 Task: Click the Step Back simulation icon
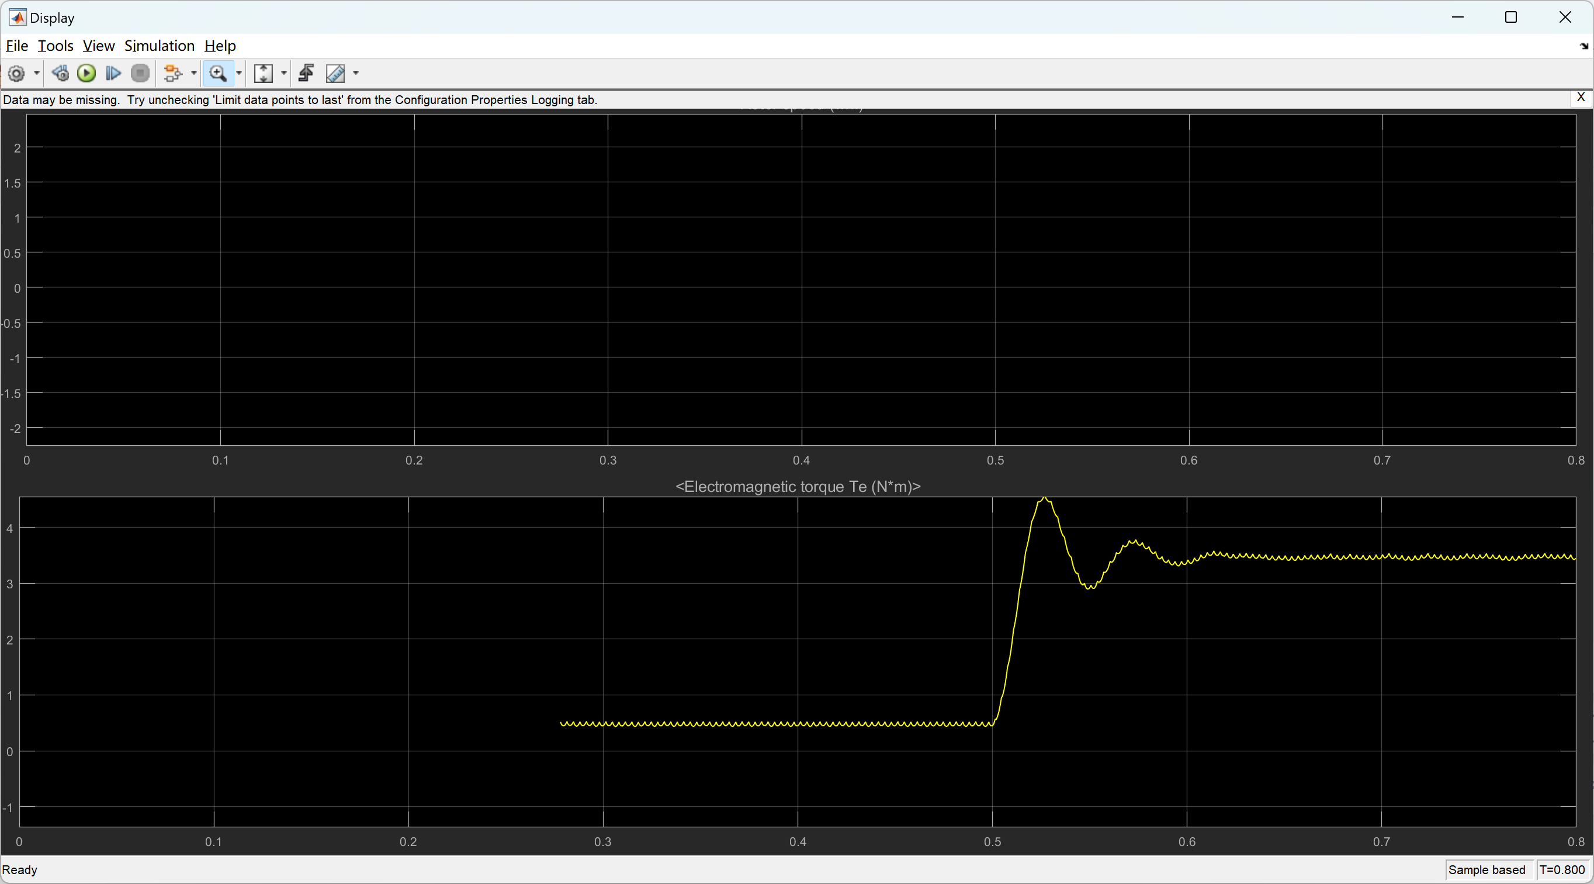[x=60, y=74]
